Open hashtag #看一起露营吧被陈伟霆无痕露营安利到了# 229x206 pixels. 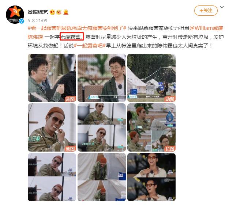[77, 28]
